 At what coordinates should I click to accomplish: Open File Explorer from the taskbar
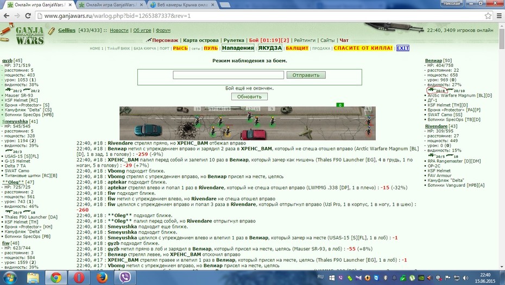(x=33, y=277)
